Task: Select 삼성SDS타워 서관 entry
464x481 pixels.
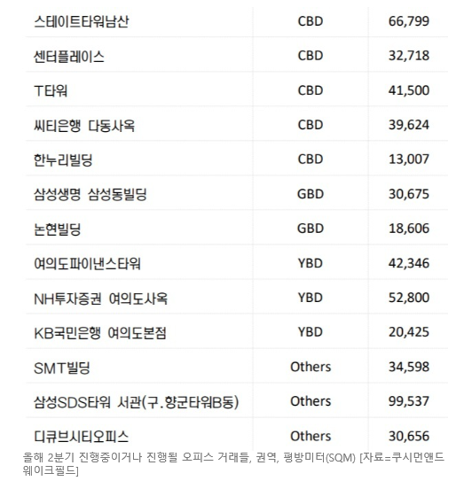Action: [136, 402]
